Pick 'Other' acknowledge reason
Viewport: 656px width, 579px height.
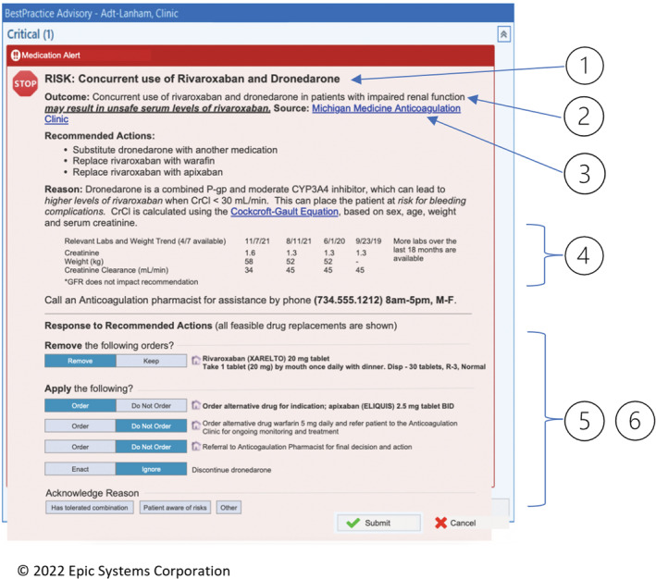tap(229, 508)
